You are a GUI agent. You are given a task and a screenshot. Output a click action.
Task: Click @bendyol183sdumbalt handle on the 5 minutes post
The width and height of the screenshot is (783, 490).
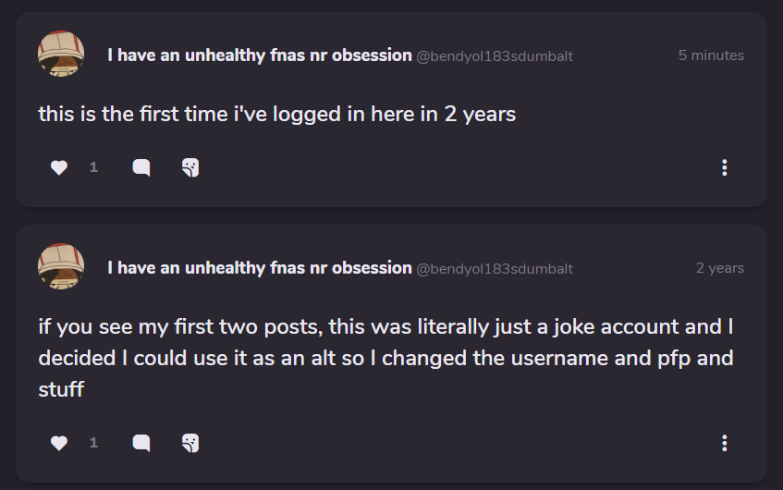(x=495, y=56)
